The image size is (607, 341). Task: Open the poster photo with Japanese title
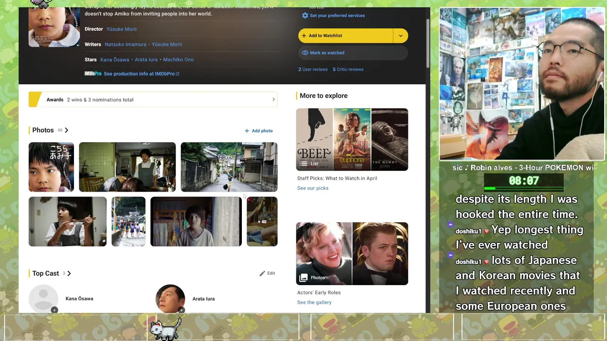coord(51,167)
